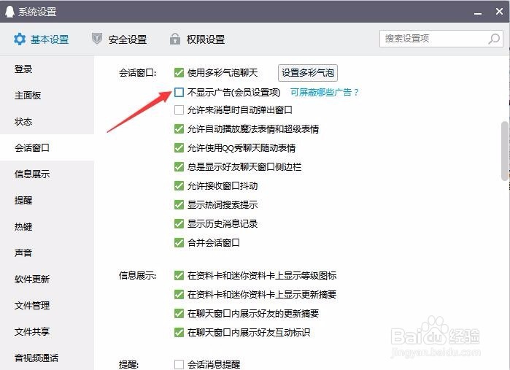This screenshot has width=510, height=370.
Task: Open 登录 in the sidebar
Action: pos(47,69)
